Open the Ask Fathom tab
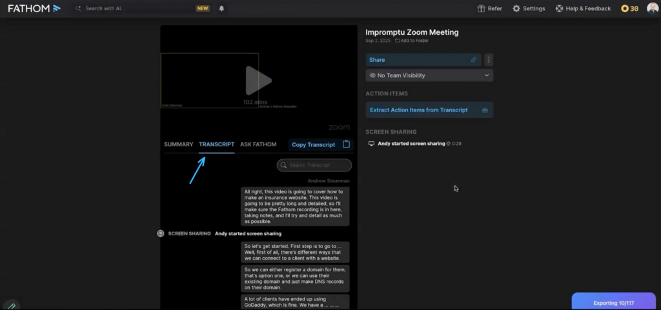This screenshot has width=661, height=310. [258, 144]
